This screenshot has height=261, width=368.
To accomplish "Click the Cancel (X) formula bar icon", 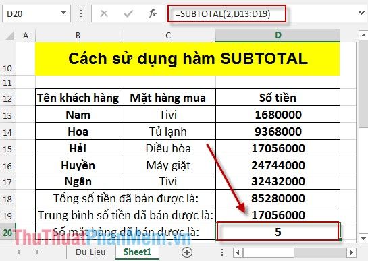I will 104,14.
